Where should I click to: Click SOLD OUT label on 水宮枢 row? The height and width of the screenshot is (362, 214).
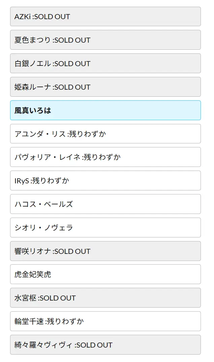point(58,298)
